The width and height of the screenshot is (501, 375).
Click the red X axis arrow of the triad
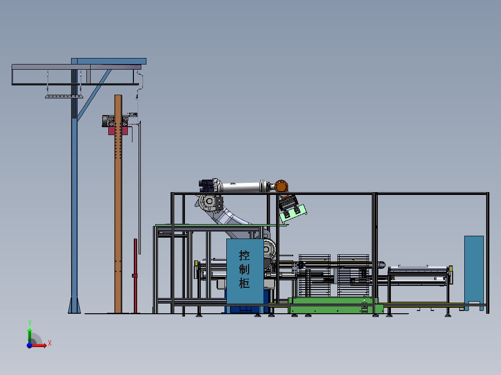(x=39, y=345)
